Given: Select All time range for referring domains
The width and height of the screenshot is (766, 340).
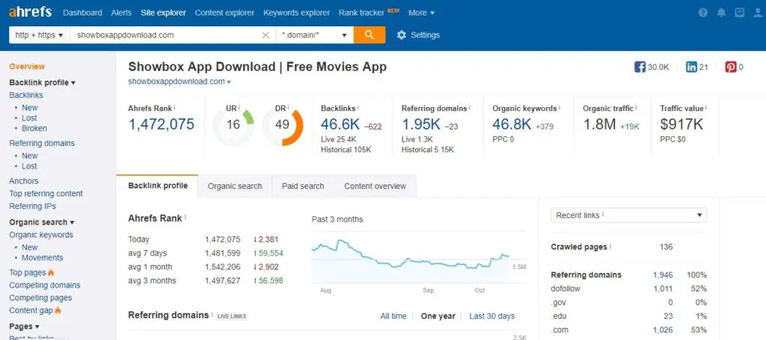Looking at the screenshot, I should (393, 316).
